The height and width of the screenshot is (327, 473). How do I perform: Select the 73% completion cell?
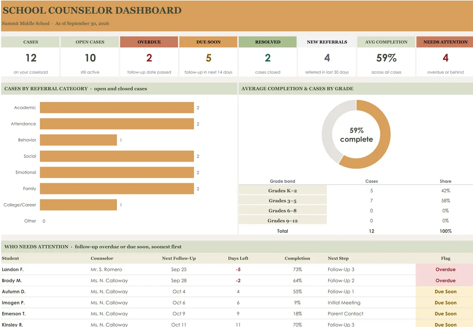click(297, 269)
